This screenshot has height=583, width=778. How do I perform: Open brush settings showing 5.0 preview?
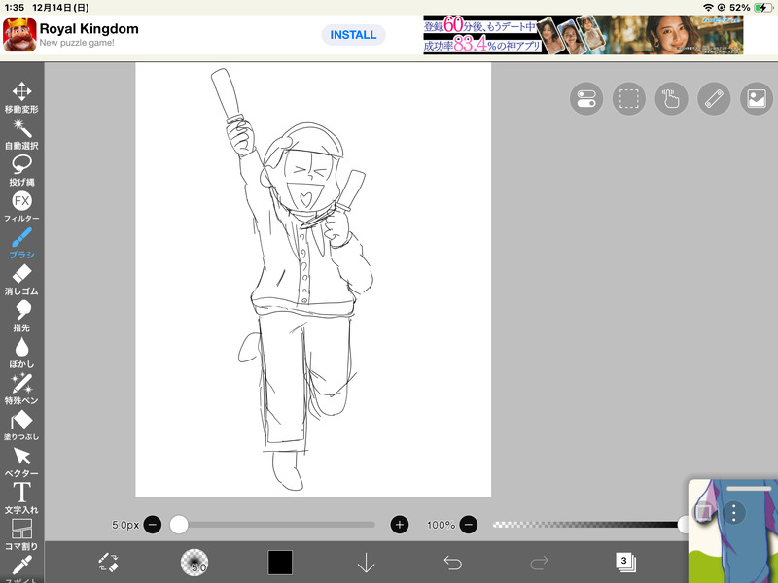[194, 563]
